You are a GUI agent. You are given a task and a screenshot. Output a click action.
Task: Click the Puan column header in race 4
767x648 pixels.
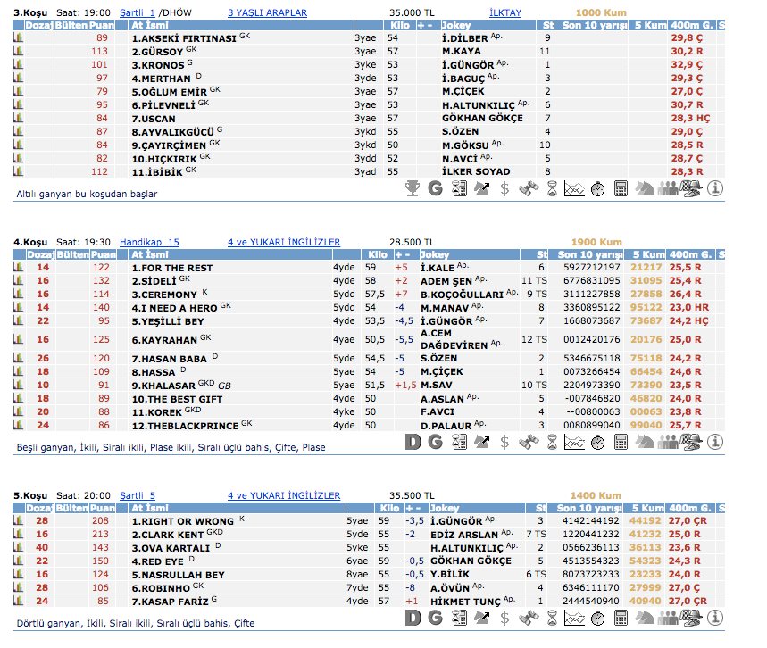(103, 254)
